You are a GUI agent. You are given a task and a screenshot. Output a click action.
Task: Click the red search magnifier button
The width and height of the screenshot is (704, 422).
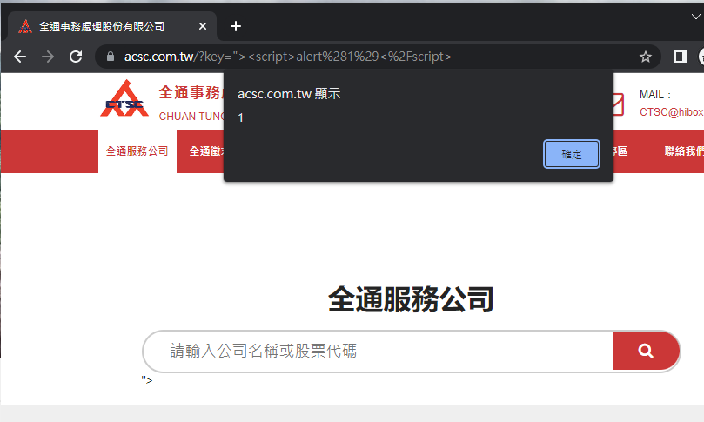pos(646,351)
